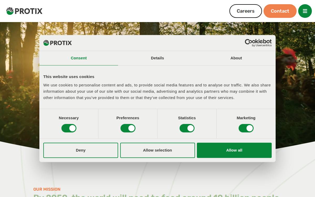Screen dimensions: 315x197
Task: Accept cookies with Allow all
Action: click(x=234, y=150)
